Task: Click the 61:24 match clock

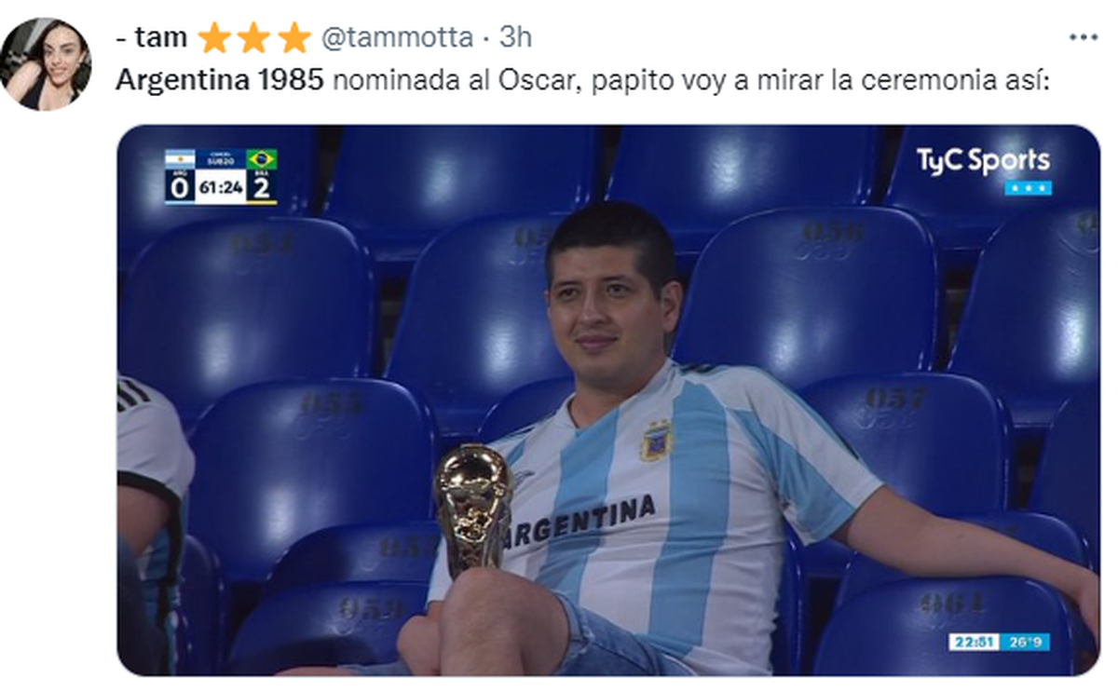Action: coord(221,187)
